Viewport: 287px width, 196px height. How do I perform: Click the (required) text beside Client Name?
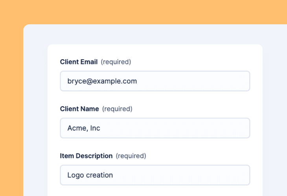tap(117, 109)
